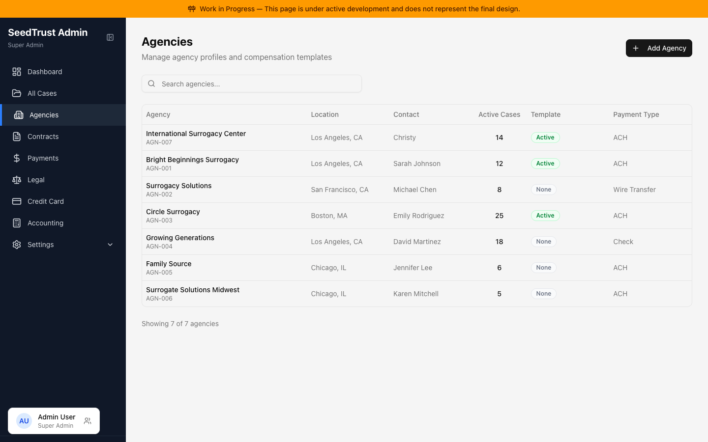Click None badge for Surrogate Solutions Midwest
Image resolution: width=708 pixels, height=442 pixels.
543,294
